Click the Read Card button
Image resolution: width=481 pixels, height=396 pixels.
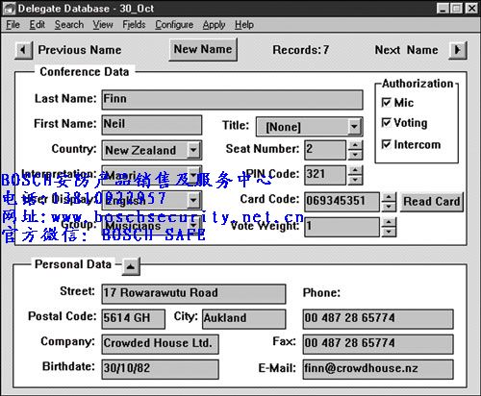[432, 202]
